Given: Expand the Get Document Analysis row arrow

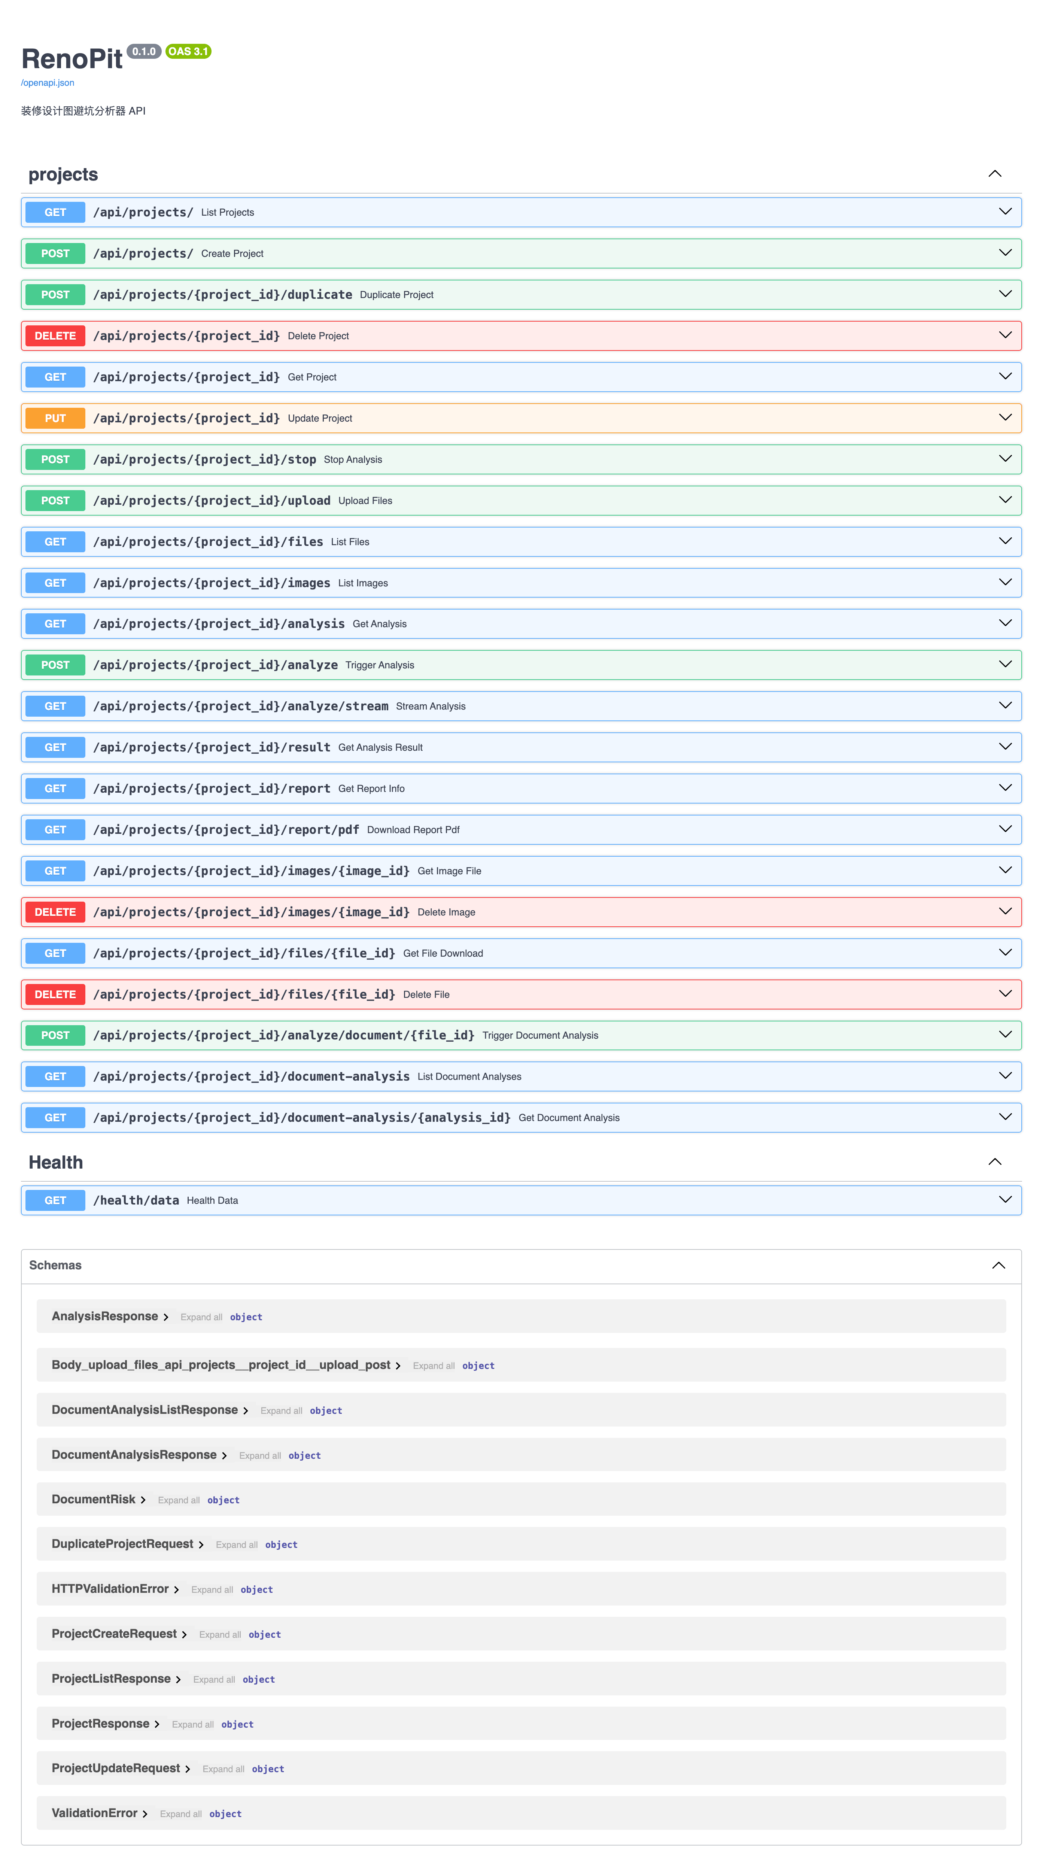Looking at the screenshot, I should click(x=1005, y=1117).
